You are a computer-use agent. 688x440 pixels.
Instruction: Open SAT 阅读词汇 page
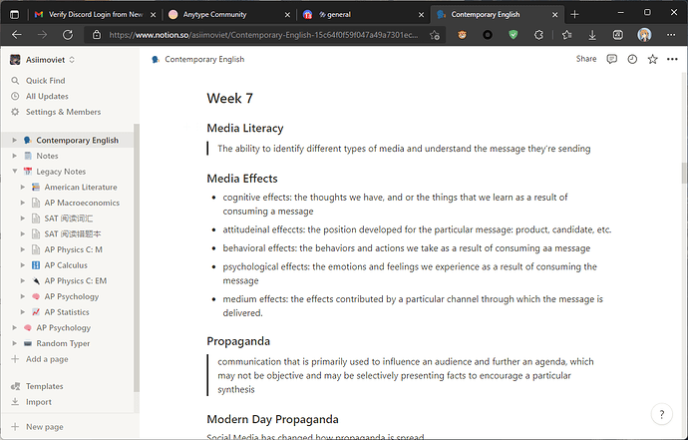pos(69,219)
